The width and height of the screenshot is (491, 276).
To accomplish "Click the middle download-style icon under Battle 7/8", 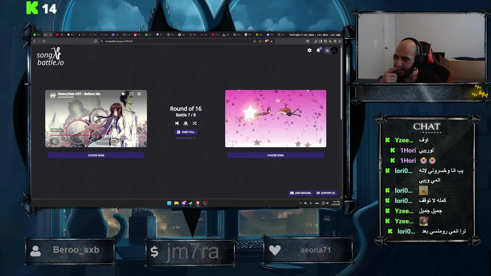I will click(x=186, y=123).
